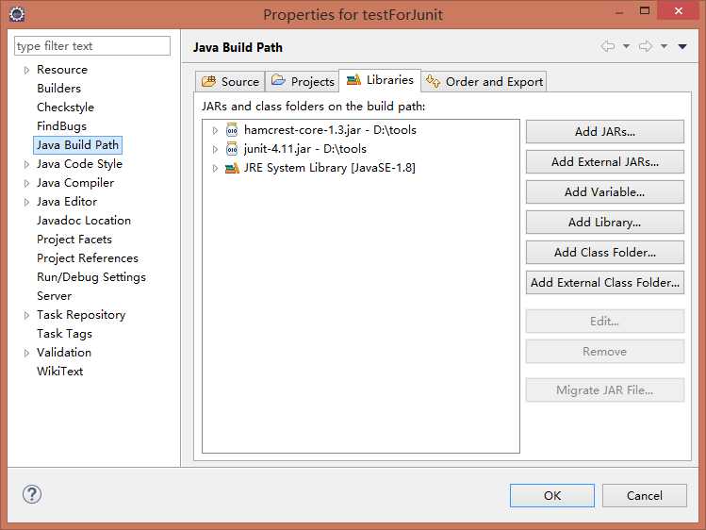This screenshot has height=530, width=706.
Task: Click the Migrate JAR File... button
Action: tap(605, 390)
